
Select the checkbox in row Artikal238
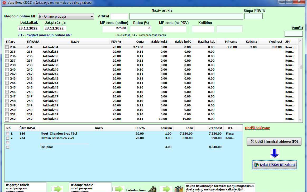[7, 65]
